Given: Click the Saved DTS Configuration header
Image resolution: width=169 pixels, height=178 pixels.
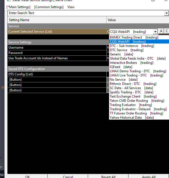Looking at the screenshot, I should (x=58, y=69).
